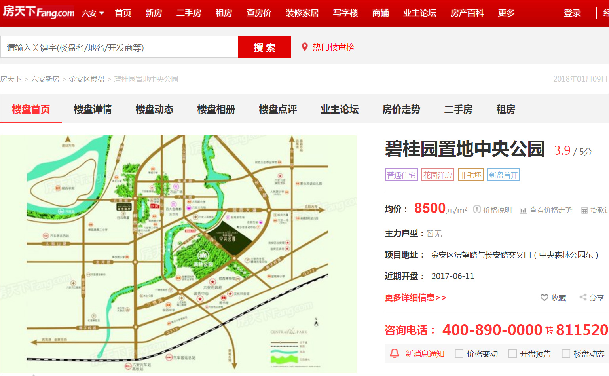This screenshot has width=609, height=376.
Task: Open 查房价 in top navigation
Action: 259,13
